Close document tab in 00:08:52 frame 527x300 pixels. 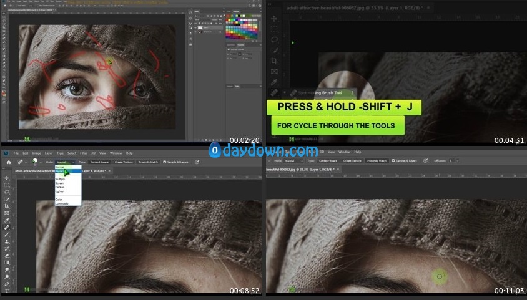tap(109, 171)
